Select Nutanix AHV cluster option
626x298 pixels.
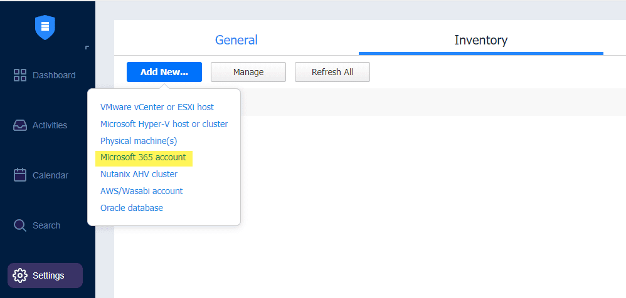(139, 174)
